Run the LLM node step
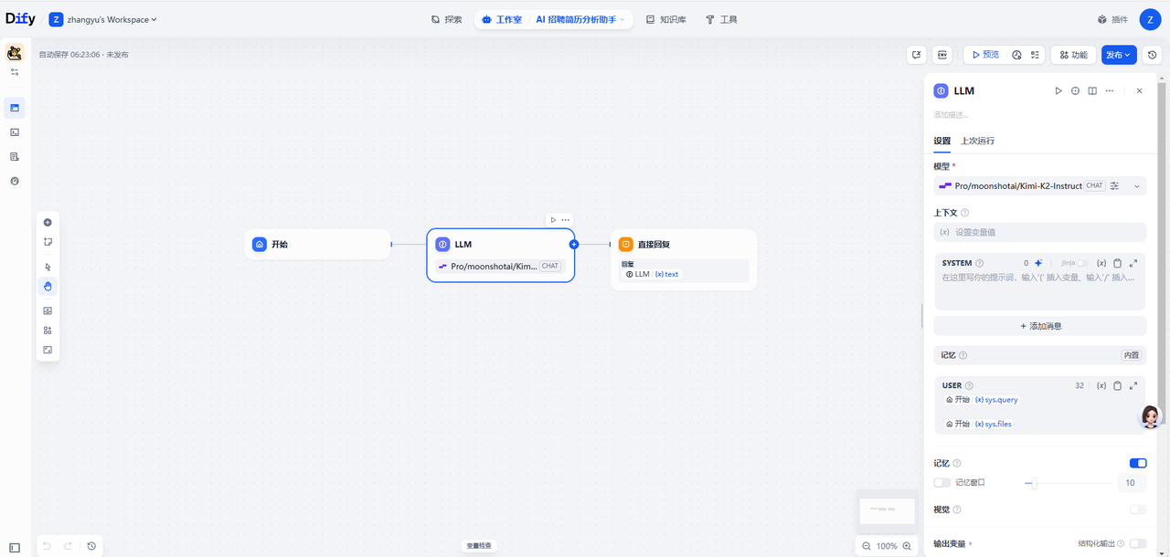Screen dimensions: 1170x557 tap(1058, 91)
